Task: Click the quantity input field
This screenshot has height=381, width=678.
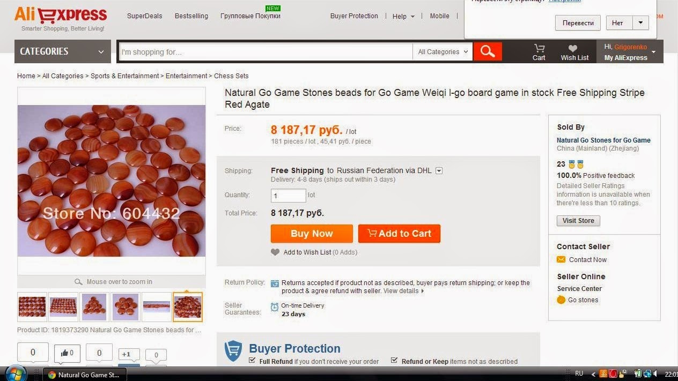Action: 289,196
